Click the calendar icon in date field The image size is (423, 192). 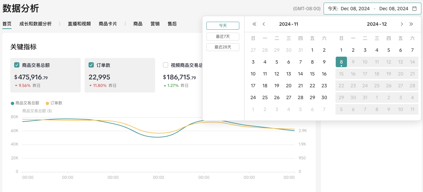click(414, 9)
